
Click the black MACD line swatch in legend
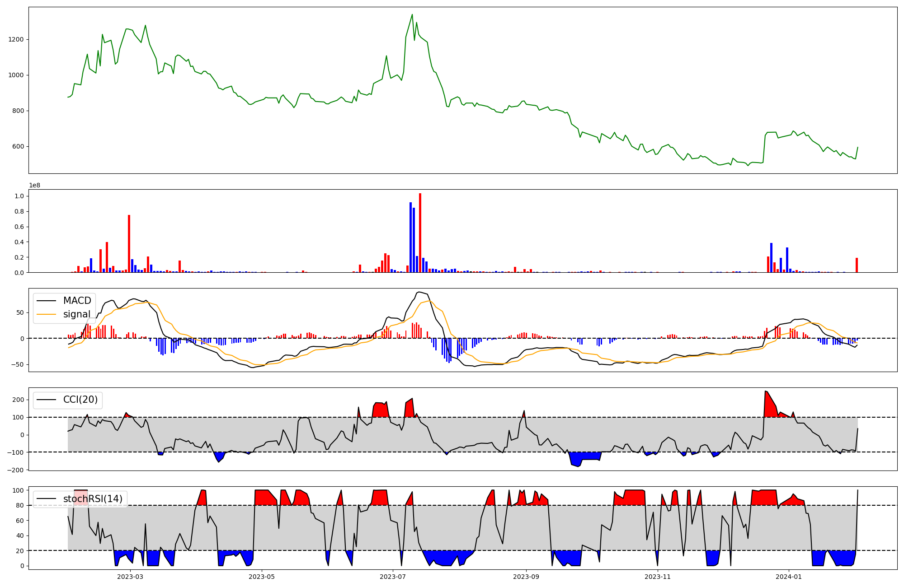point(46,301)
